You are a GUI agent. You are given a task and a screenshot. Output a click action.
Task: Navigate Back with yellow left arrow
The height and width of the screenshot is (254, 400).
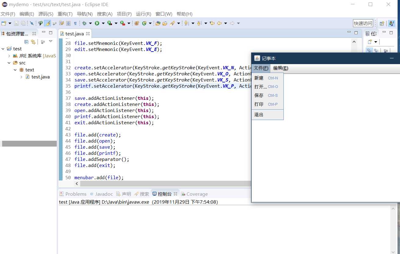pos(219,23)
